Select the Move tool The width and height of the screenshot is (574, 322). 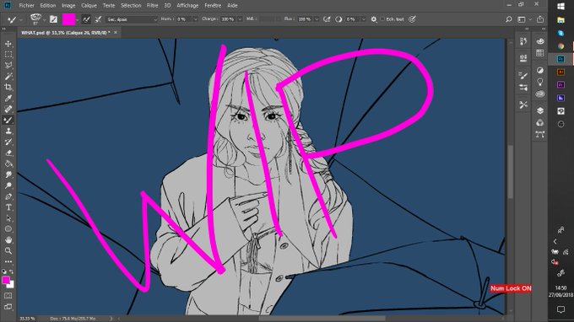tap(8, 44)
